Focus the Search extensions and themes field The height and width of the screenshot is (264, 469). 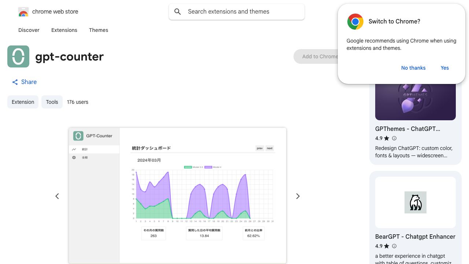[x=237, y=12]
